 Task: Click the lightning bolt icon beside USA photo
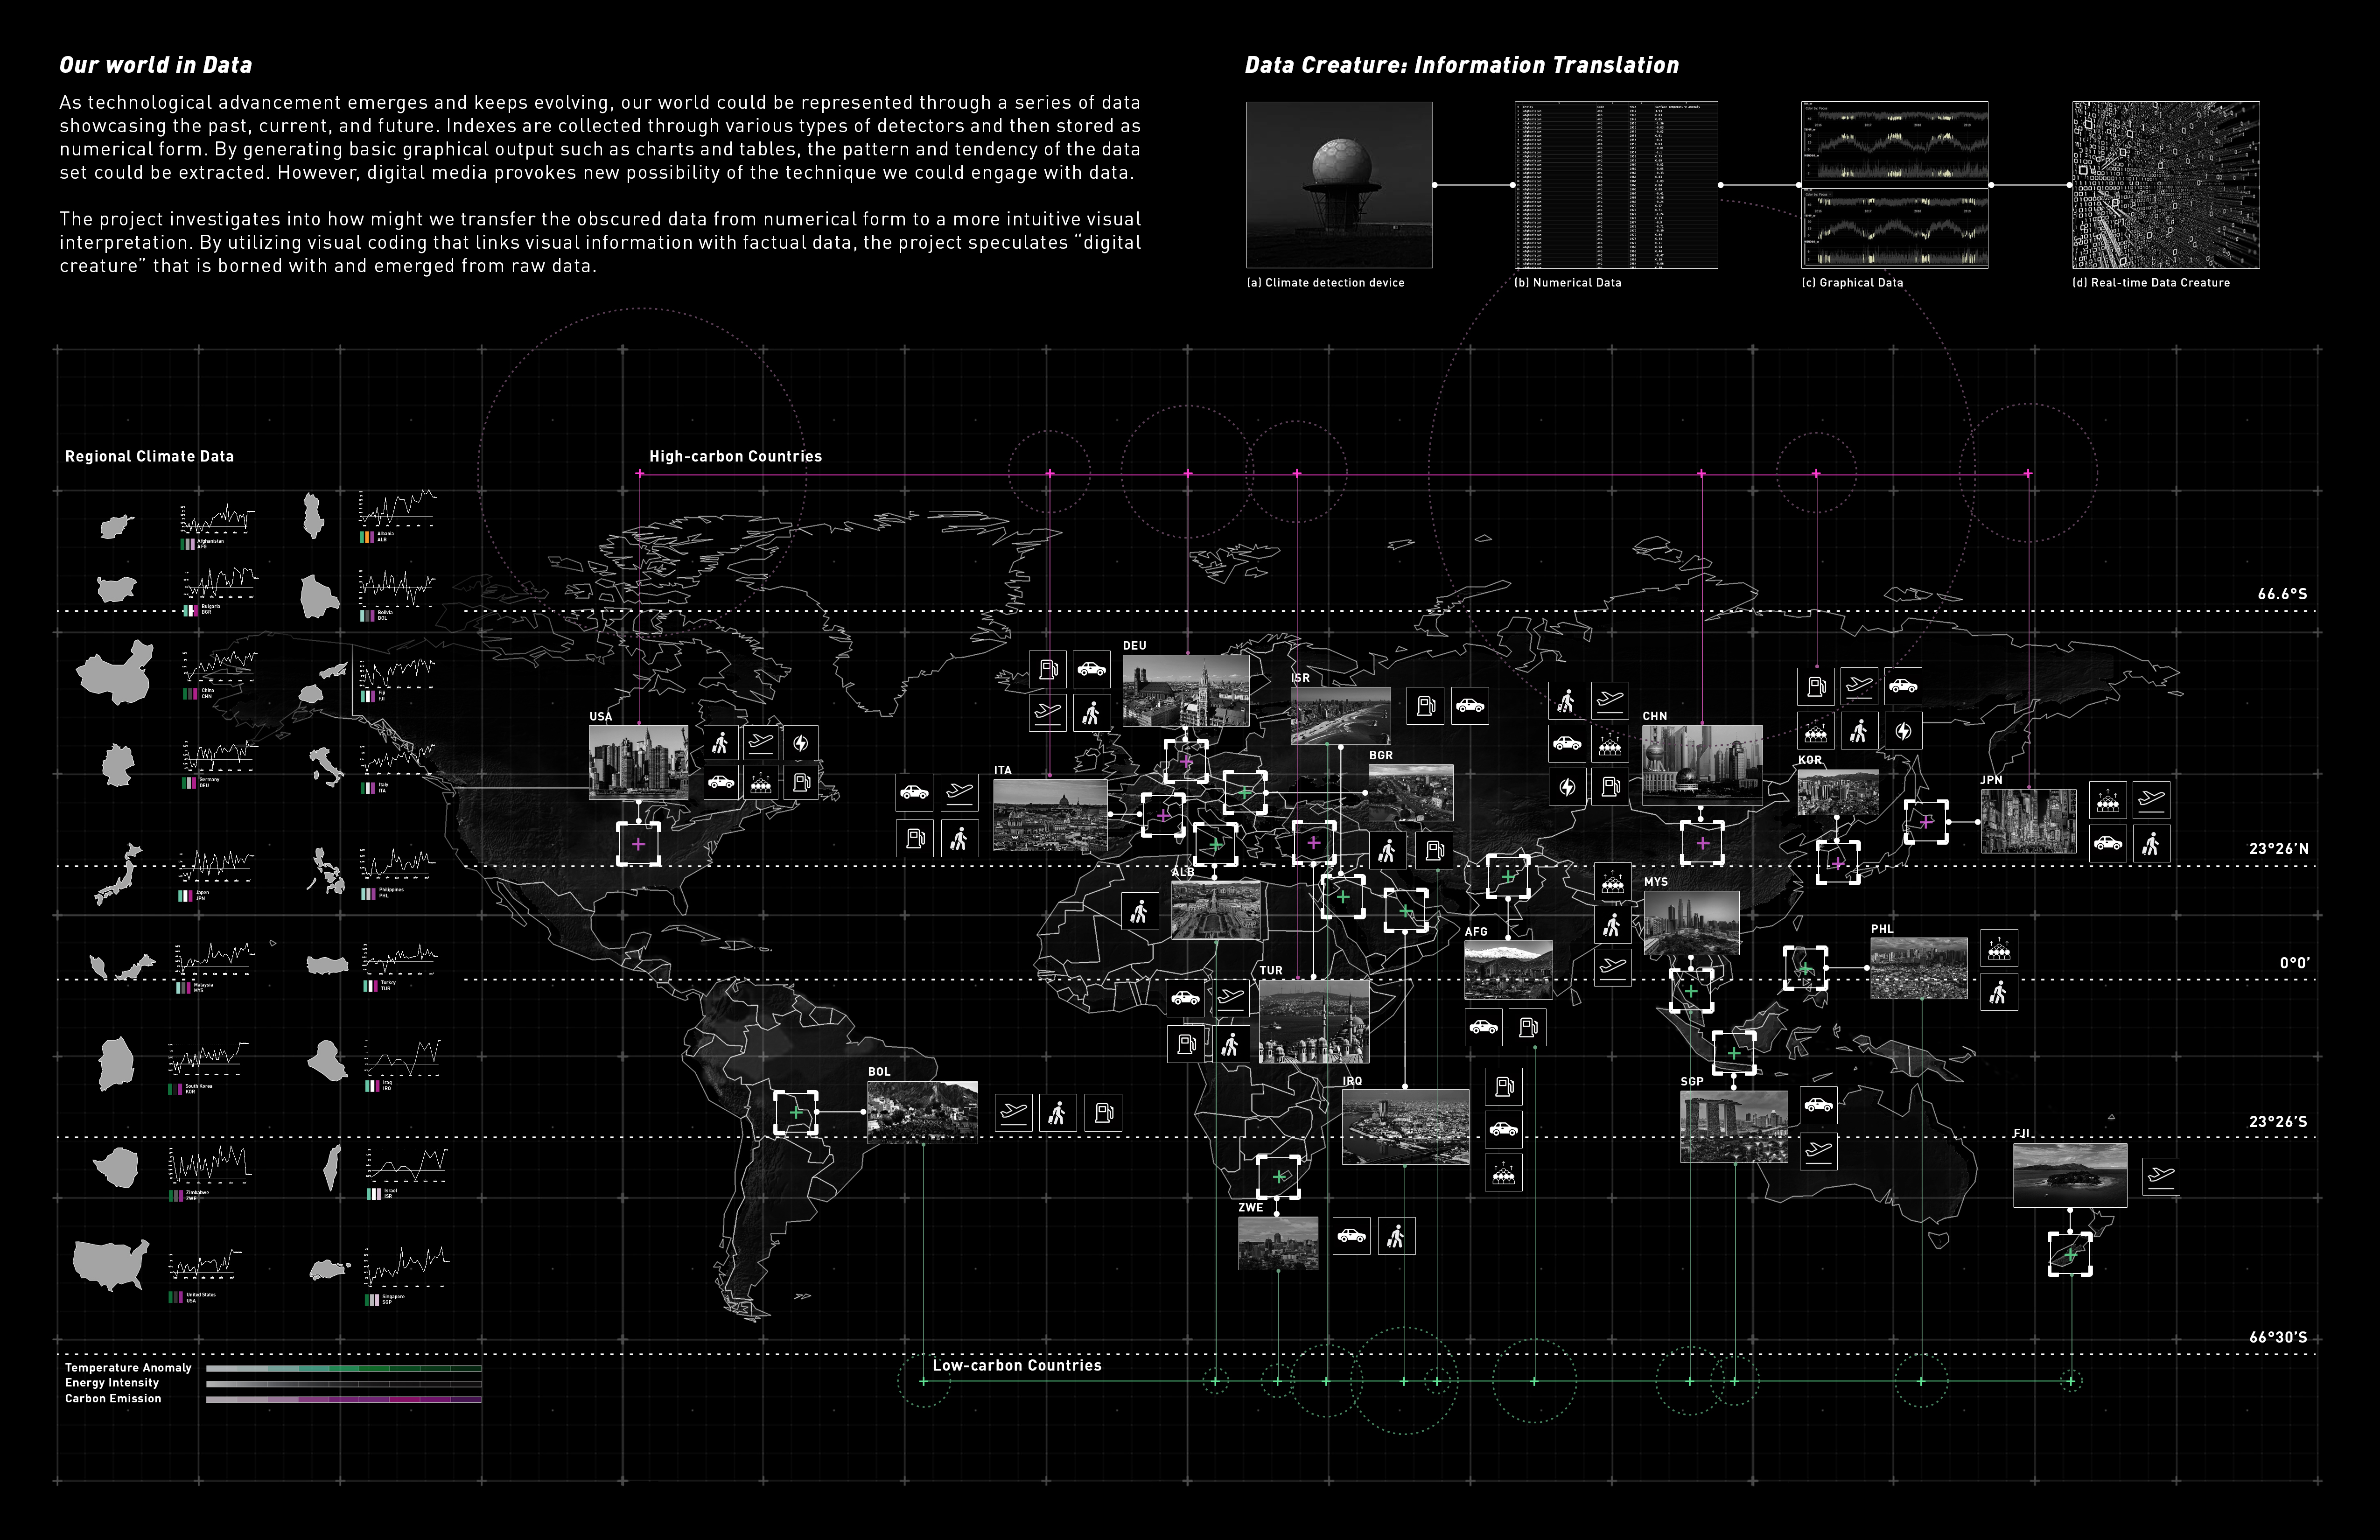click(x=800, y=743)
